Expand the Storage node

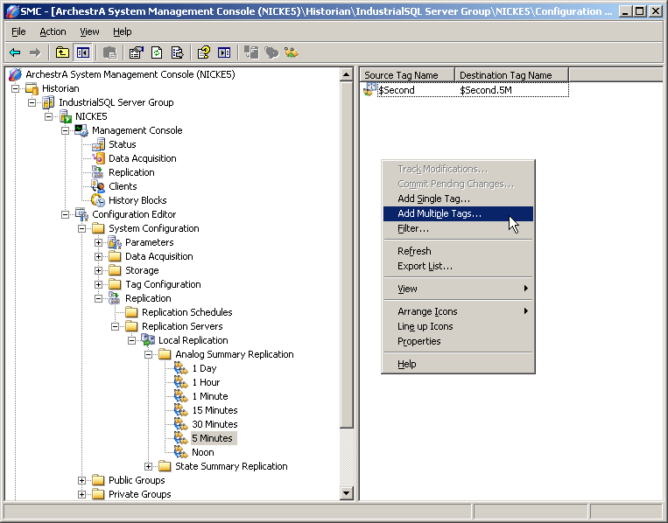[98, 270]
